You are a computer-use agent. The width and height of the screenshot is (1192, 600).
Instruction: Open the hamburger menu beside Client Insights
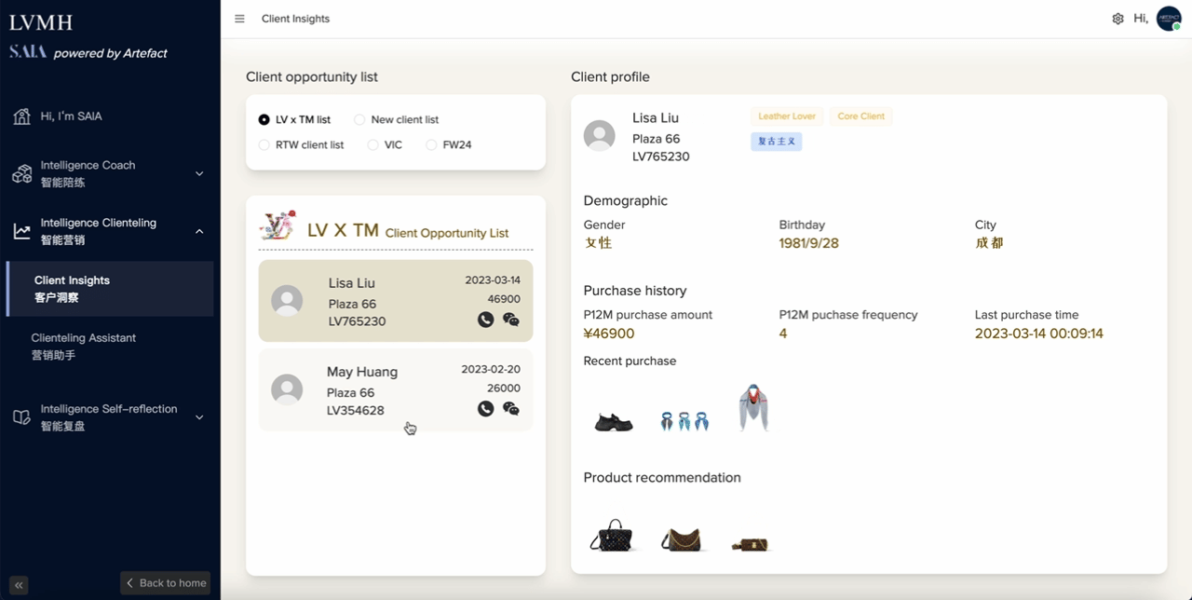239,19
